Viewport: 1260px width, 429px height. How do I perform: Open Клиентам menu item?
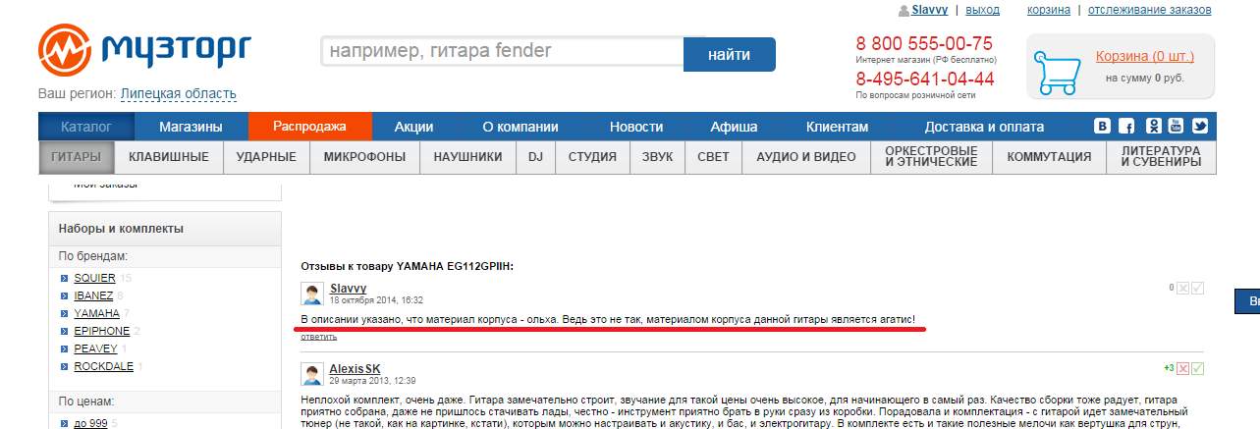pos(837,127)
